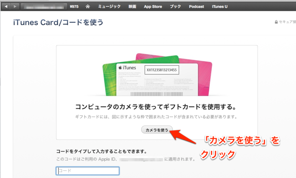Open the iTunes U tab
The width and height of the screenshot is (296, 178).
click(219, 7)
